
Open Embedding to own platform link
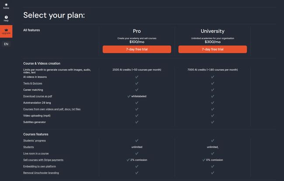click(39, 166)
